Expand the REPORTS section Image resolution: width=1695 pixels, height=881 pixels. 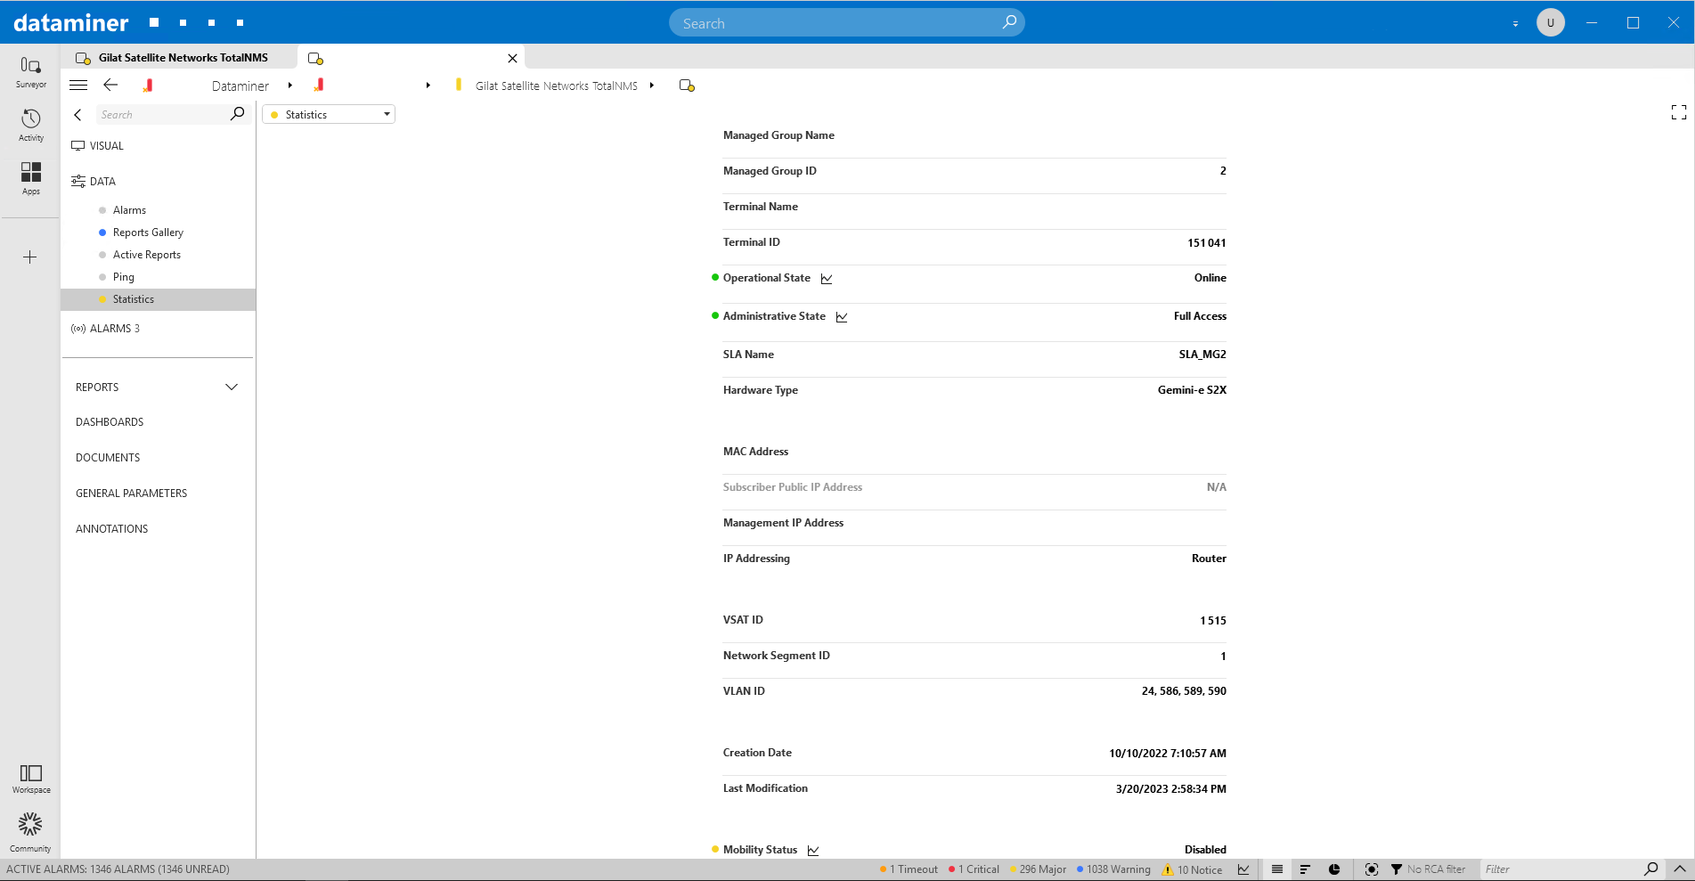pos(232,387)
